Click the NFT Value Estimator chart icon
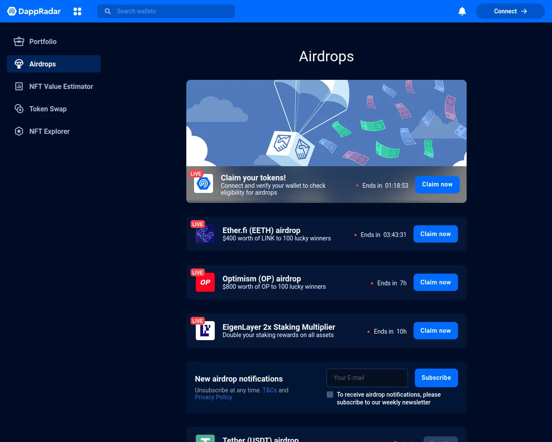The height and width of the screenshot is (442, 552). point(19,86)
